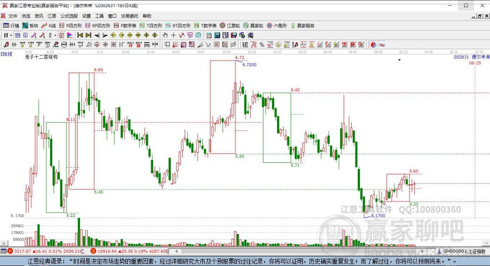Image resolution: width=490 pixels, height=266 pixels.
Task: Click the 06-29 date marker label
Action: tap(475, 63)
